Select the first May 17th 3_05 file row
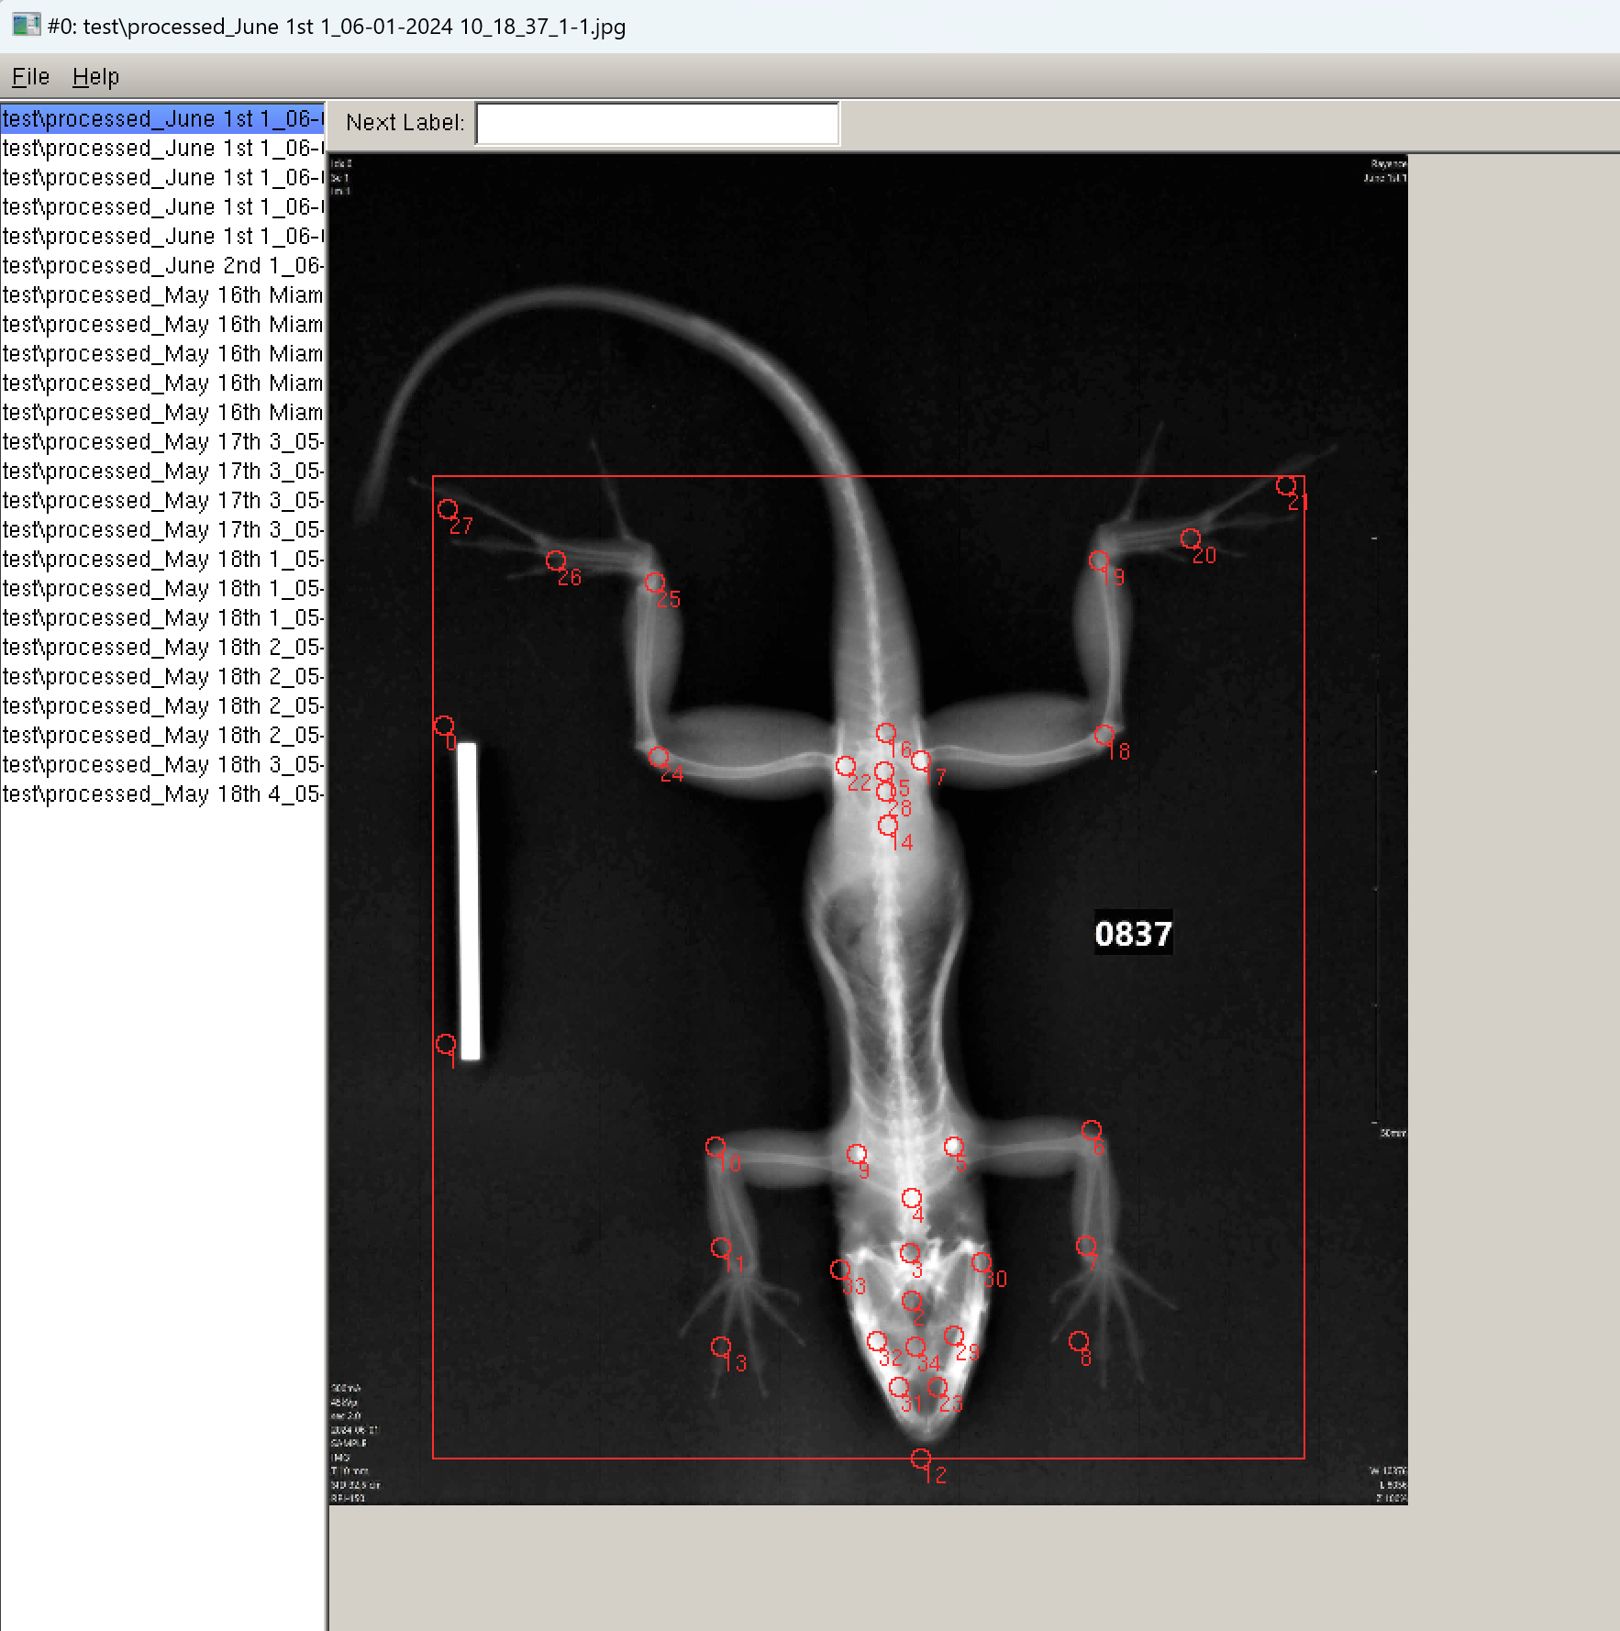 [x=162, y=441]
